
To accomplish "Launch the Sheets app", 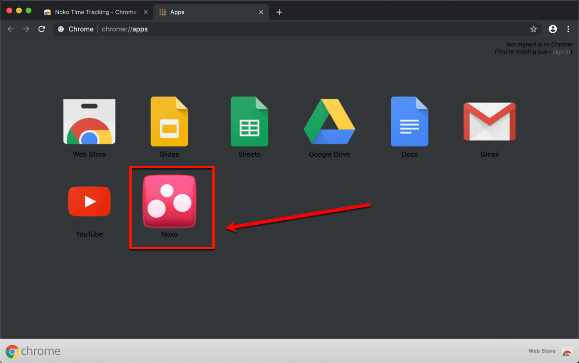I will [249, 121].
